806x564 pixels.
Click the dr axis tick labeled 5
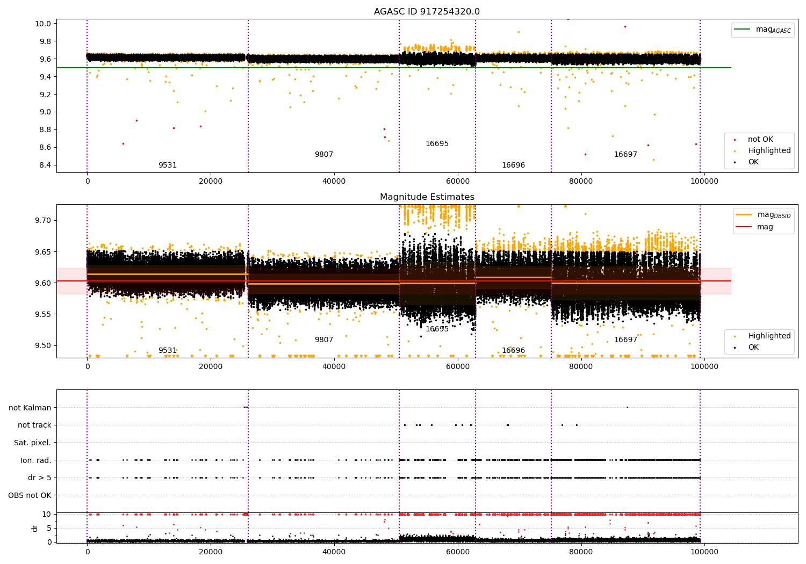(49, 528)
